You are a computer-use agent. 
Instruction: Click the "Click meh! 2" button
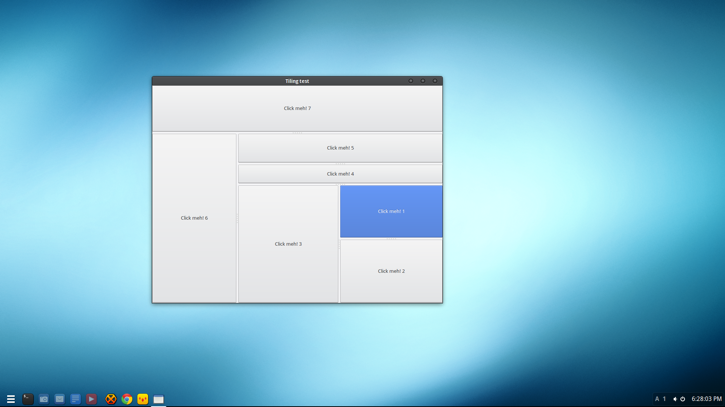[x=391, y=271]
